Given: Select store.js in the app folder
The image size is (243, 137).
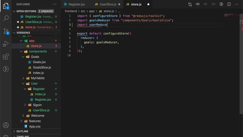Looking at the screenshot, I should [36, 46].
